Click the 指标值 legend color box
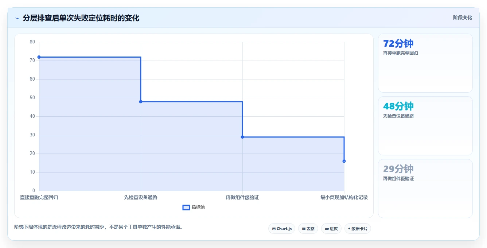487x248 pixels. 186,208
